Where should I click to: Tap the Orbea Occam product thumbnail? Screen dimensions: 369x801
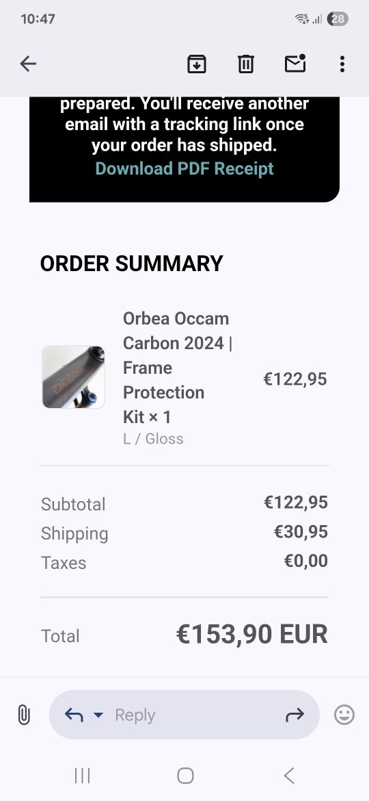[x=73, y=377]
